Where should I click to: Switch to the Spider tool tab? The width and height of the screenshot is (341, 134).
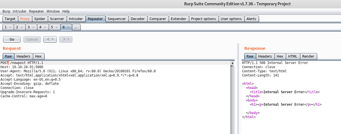[x=40, y=19]
